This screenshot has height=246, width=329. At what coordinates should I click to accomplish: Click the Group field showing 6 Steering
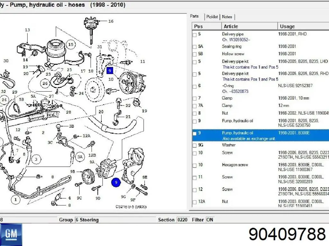(x=116, y=220)
